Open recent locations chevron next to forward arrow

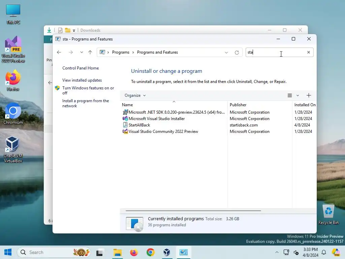pyautogui.click(x=82, y=52)
